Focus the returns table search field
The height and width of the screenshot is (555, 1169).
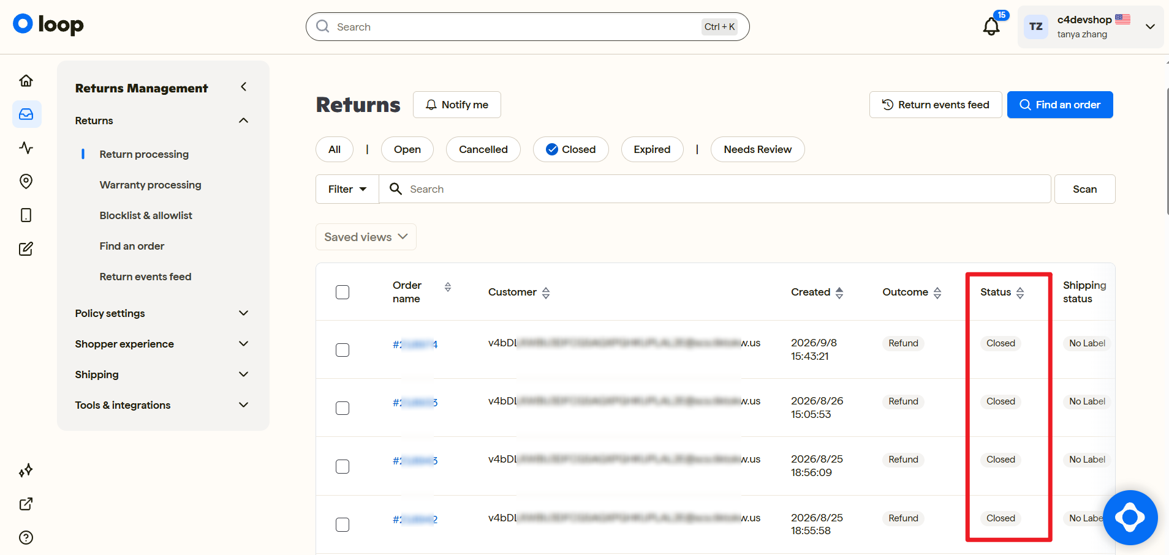coord(715,189)
